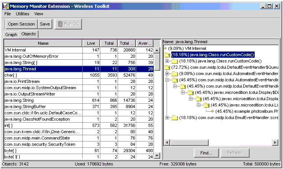
Task: Select the java.io.PrintStream row
Action: [x=79, y=81]
